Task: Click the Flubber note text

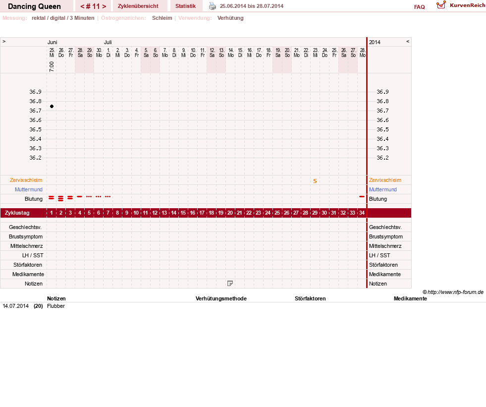Action: tap(56, 306)
